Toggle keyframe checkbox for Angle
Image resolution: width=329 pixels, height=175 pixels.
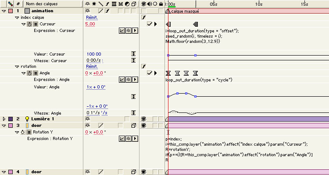point(150,73)
